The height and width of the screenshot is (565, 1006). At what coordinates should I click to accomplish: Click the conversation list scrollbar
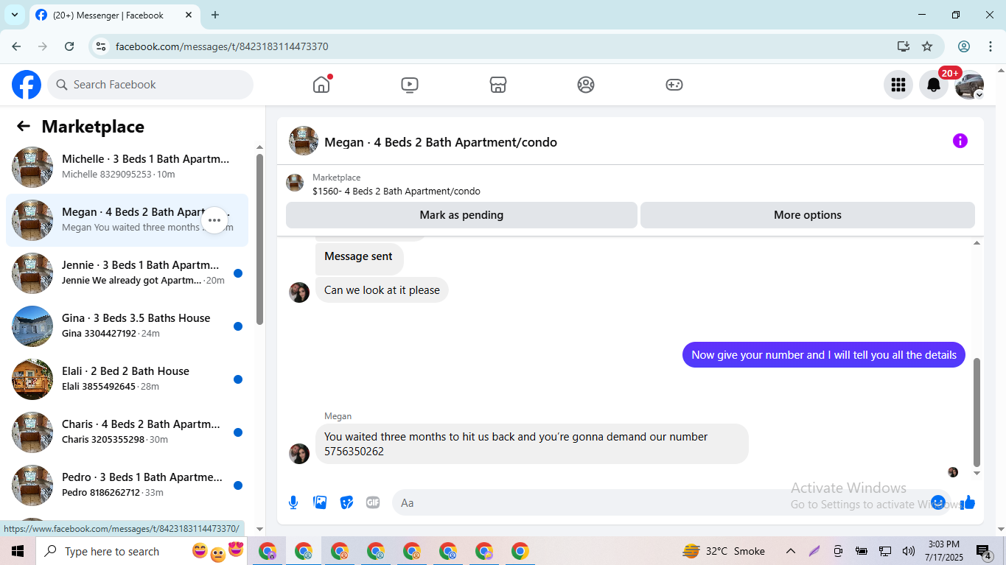259,239
